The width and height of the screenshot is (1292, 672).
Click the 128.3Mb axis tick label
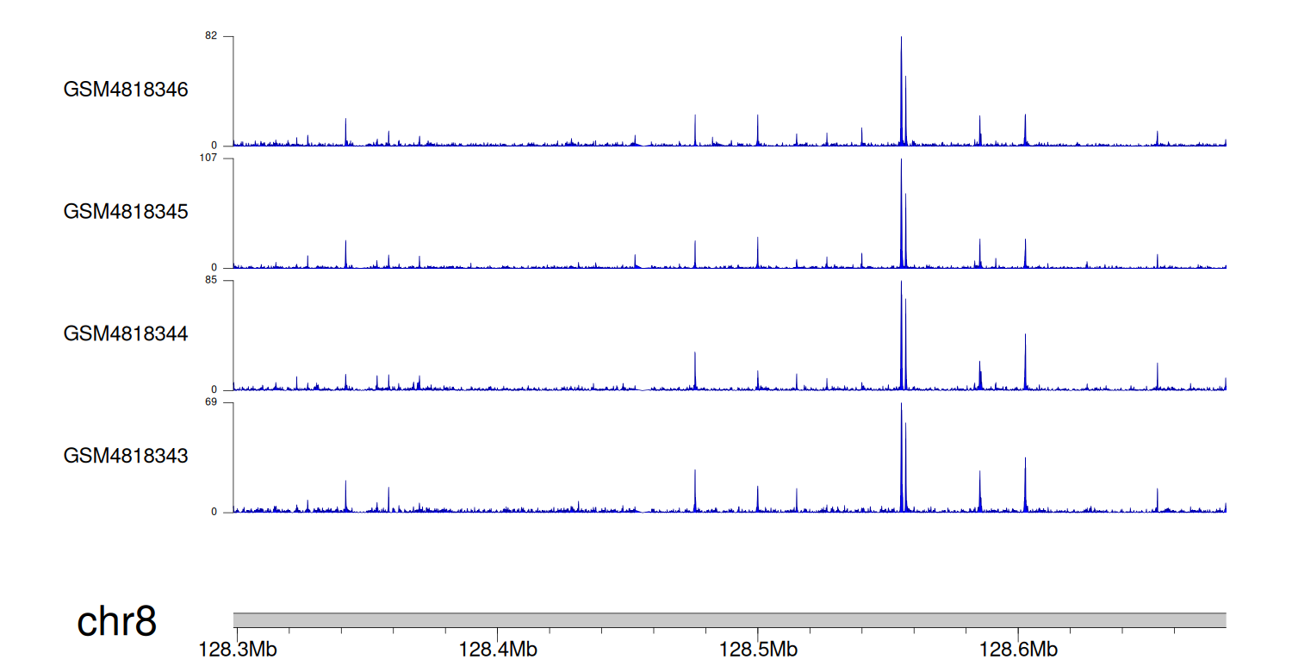[238, 650]
